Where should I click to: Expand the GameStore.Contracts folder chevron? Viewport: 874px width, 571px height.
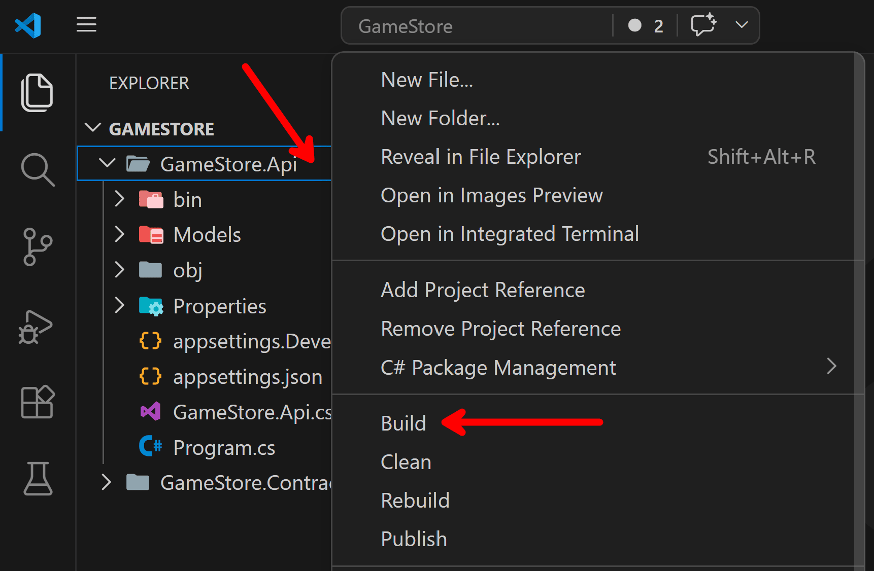[x=106, y=482]
